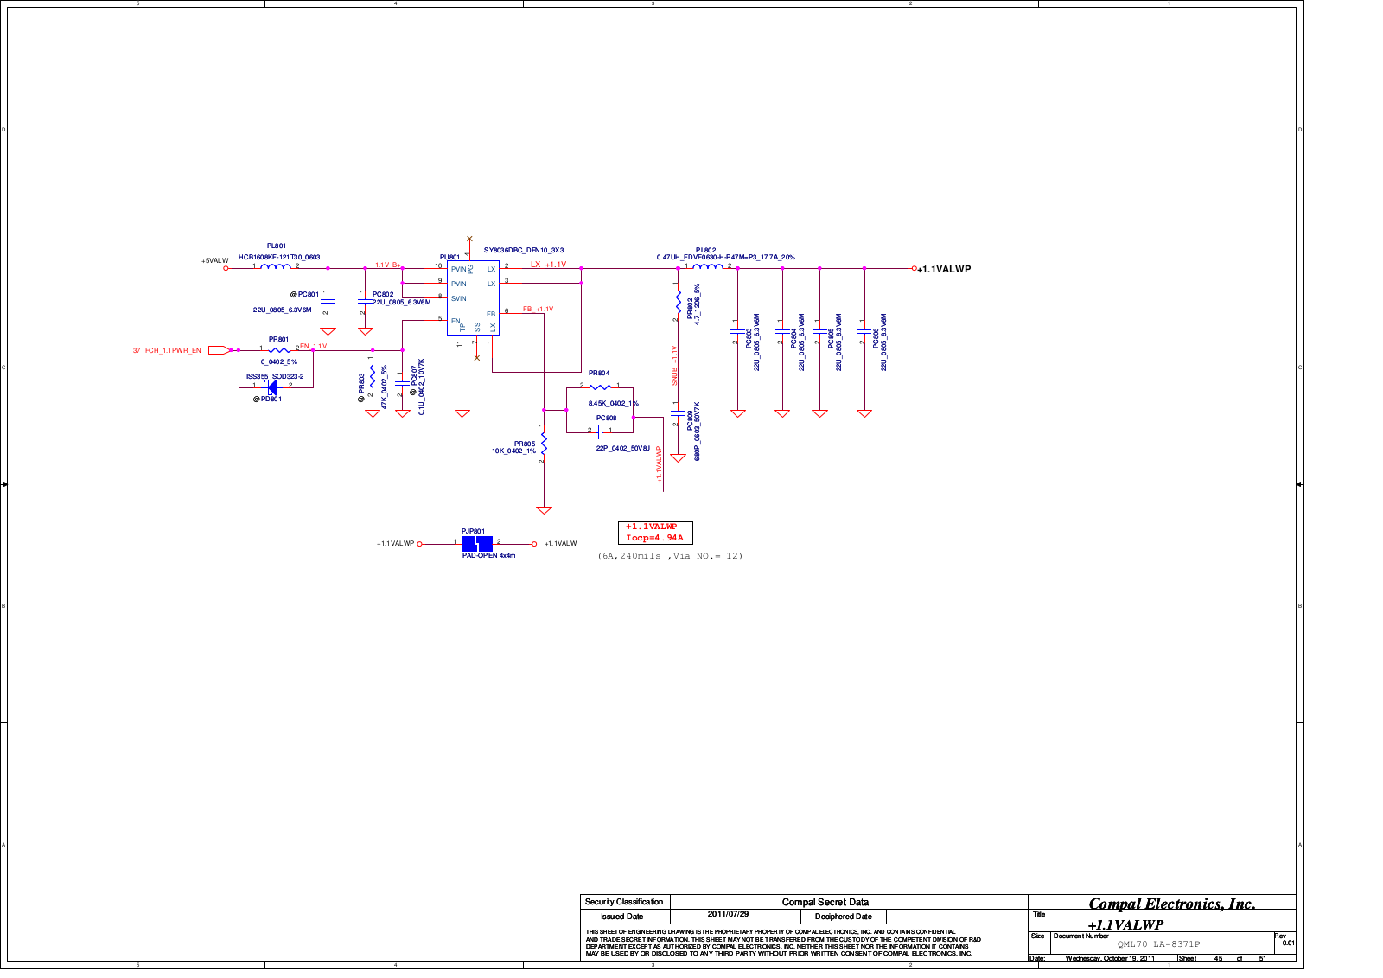Click the no-connect X on PU801 pin 7

pos(476,358)
